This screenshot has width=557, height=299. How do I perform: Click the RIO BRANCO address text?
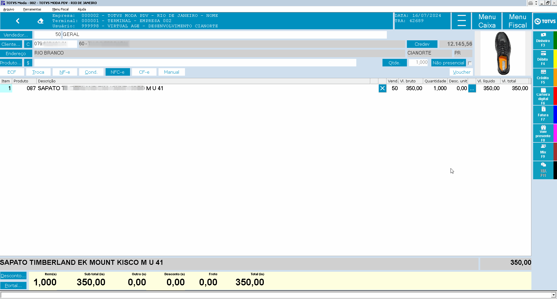49,53
